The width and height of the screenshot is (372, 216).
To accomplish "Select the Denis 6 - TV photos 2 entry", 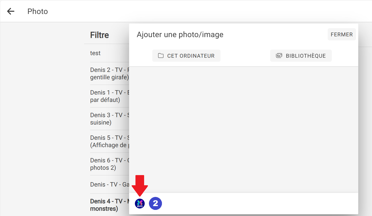I will coord(109,164).
